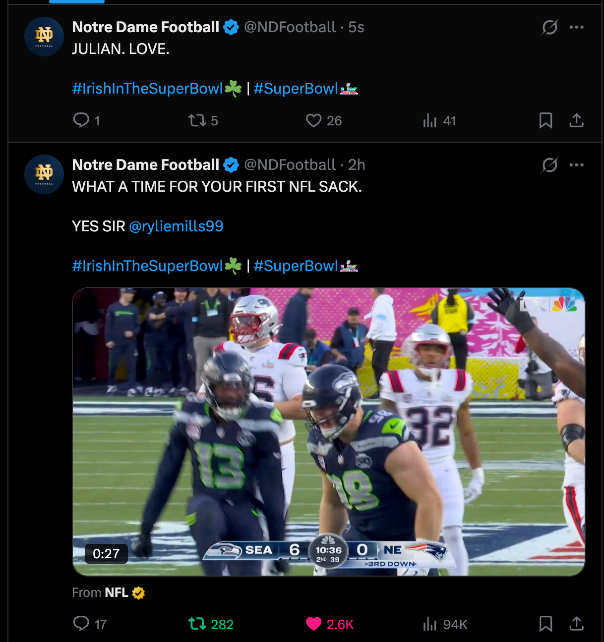Open the NFL source account link
This screenshot has height=642, width=604.
[x=117, y=592]
